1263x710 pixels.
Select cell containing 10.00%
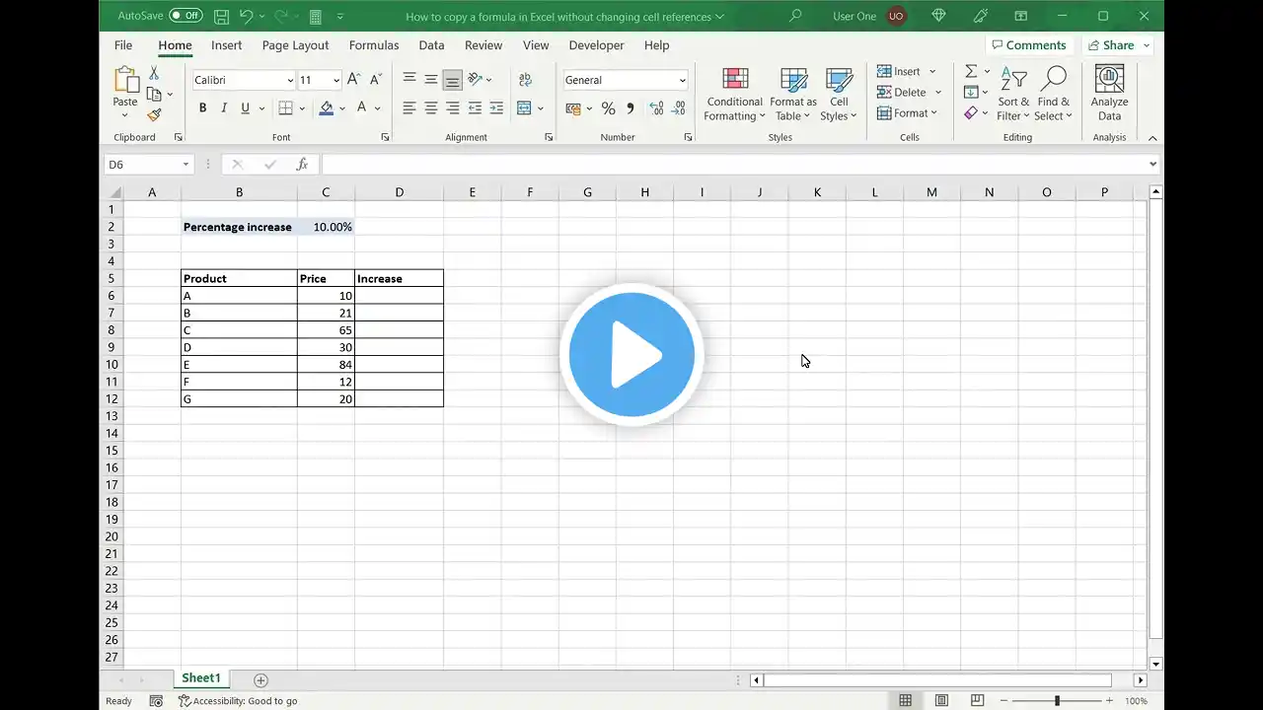(x=326, y=227)
